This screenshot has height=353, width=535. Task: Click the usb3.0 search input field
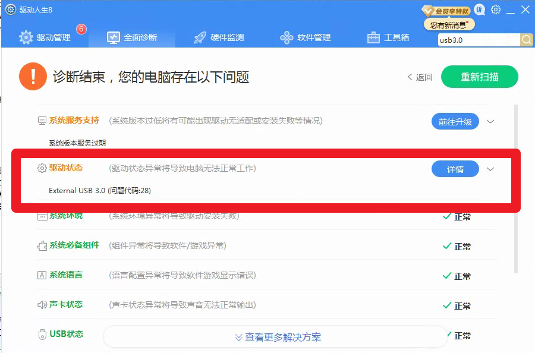479,40
